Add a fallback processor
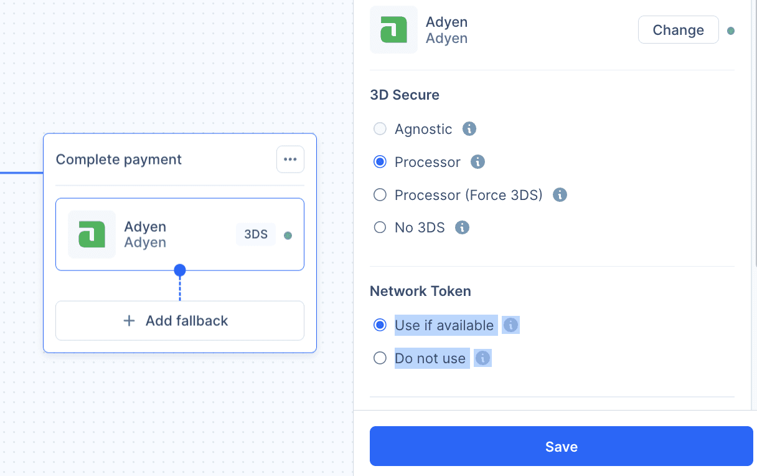This screenshot has width=757, height=476. click(x=180, y=321)
